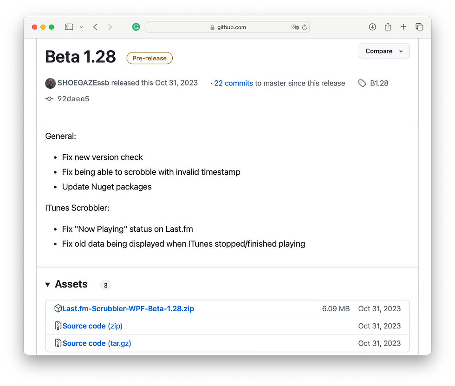The width and height of the screenshot is (455, 386).
Task: Click the Beta 1.28 release title
Action: (x=80, y=57)
